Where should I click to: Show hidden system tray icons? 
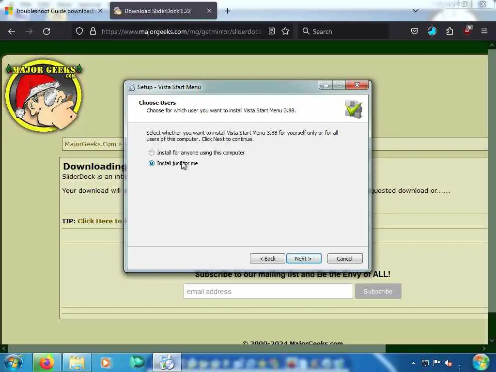(x=413, y=363)
